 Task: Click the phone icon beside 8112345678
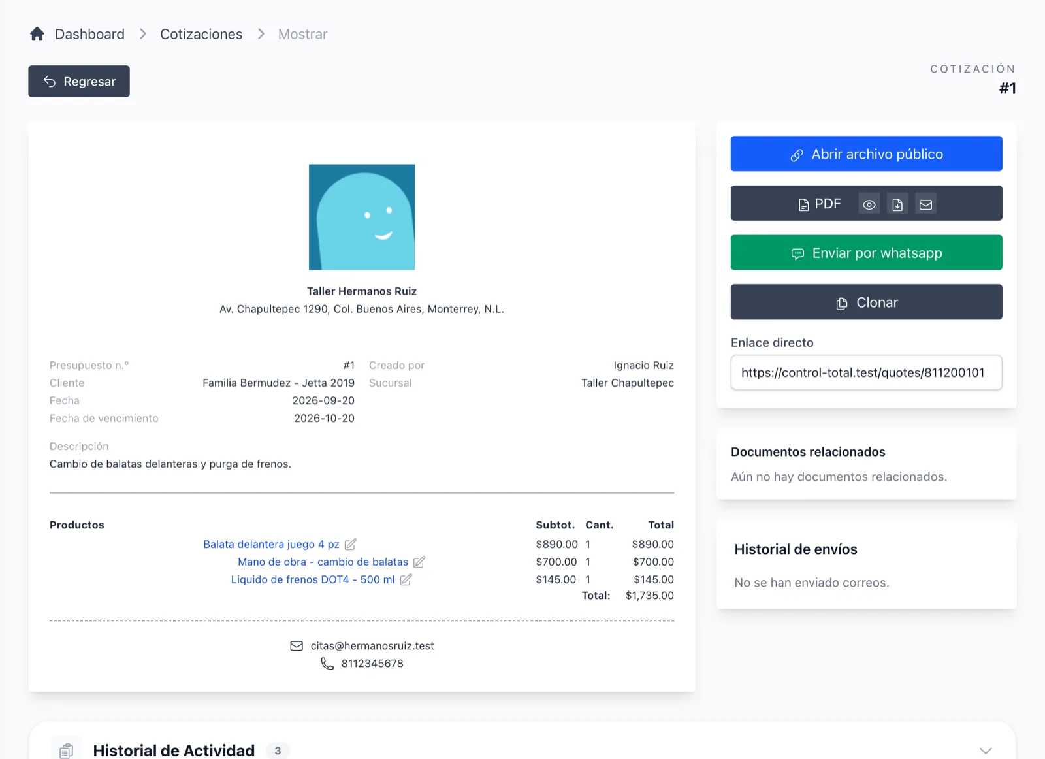(327, 663)
